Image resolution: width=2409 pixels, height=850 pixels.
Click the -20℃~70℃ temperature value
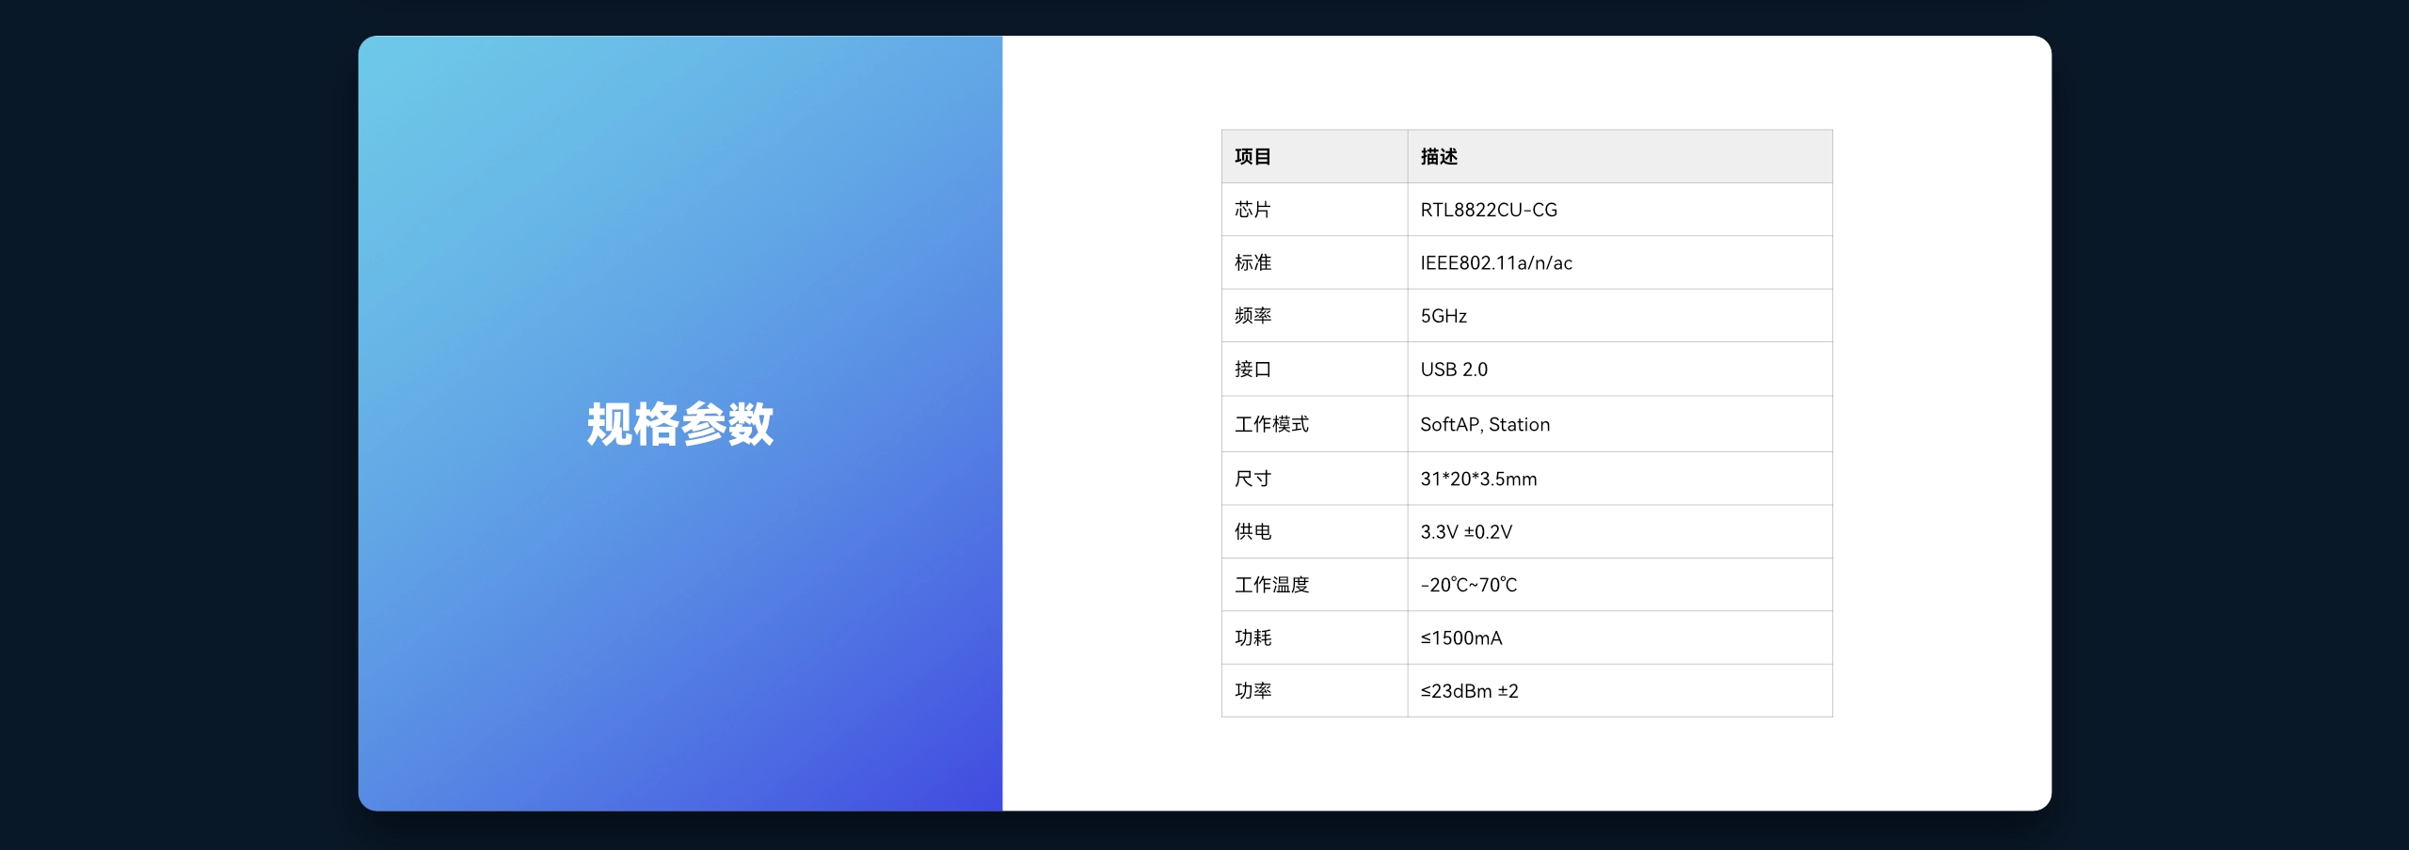coord(1468,585)
